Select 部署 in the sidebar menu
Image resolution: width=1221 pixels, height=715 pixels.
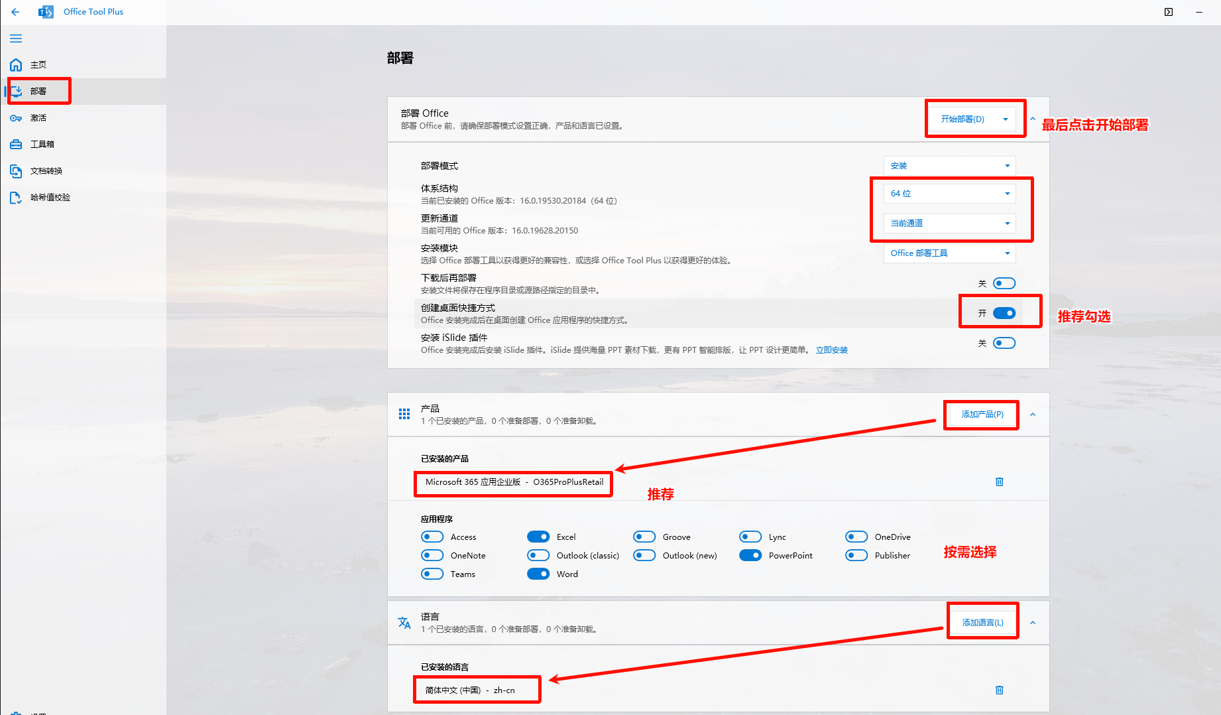click(38, 92)
